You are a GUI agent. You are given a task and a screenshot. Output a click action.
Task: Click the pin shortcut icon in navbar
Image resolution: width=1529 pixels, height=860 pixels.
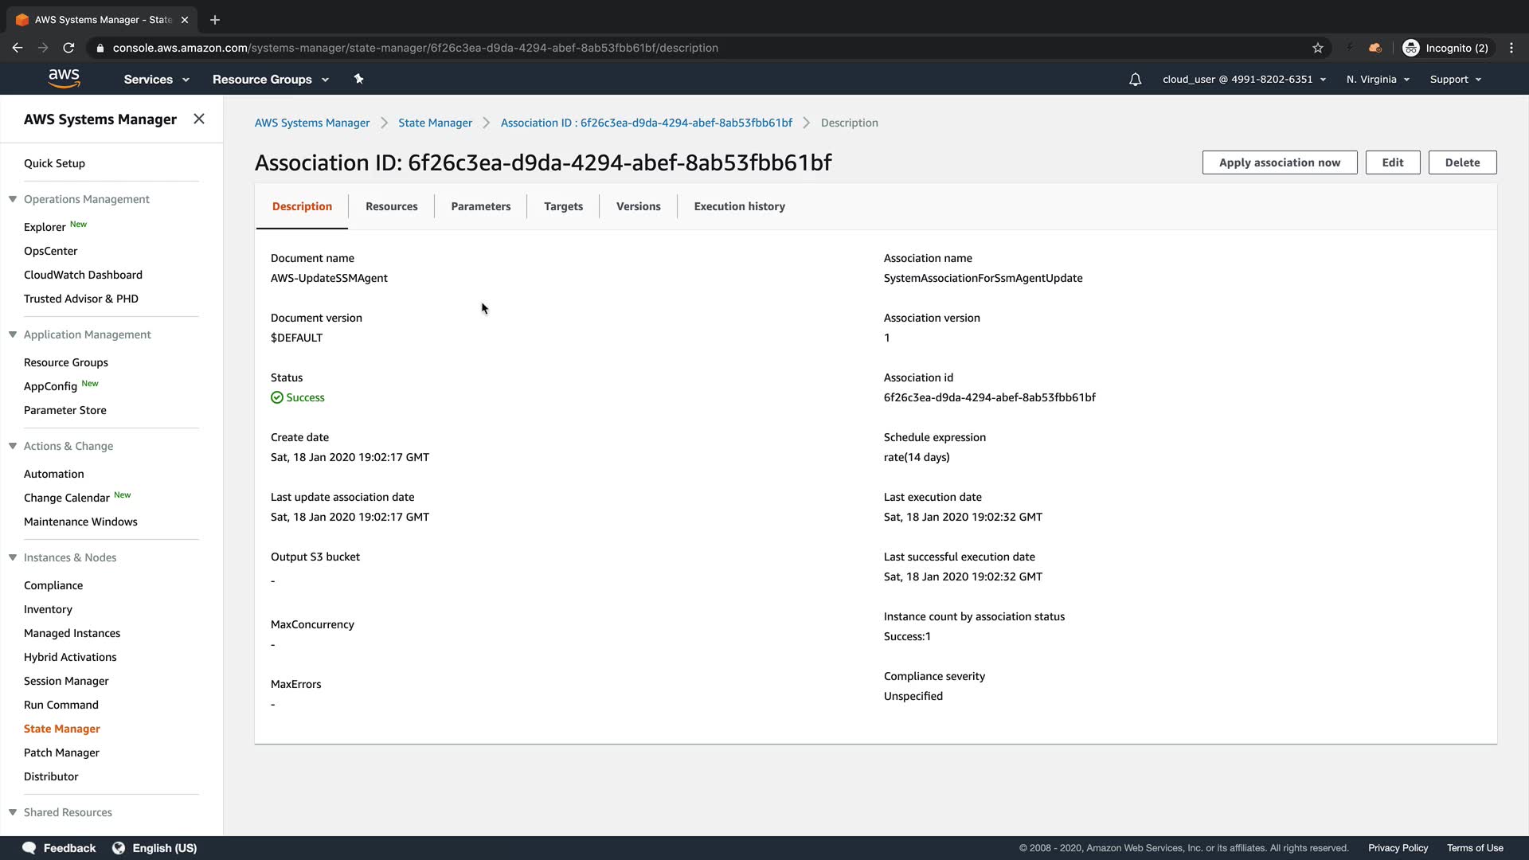[358, 79]
